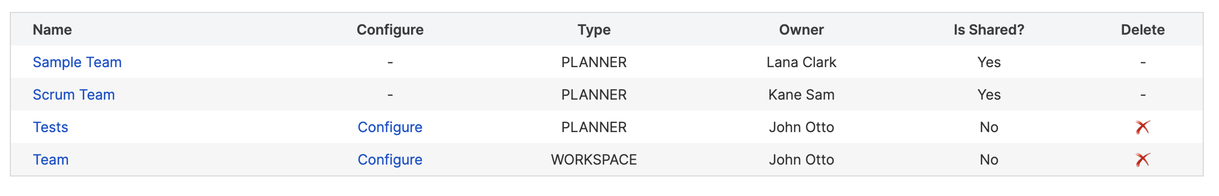Click the Configure column header
This screenshot has width=1219, height=196.
(390, 30)
